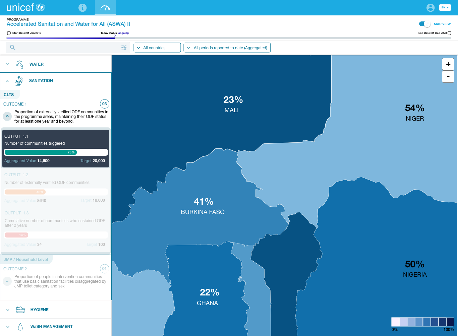Viewport: 458px width, 336px height.
Task: Expand Outcome 2 with its round chevron
Action: (x=7, y=281)
